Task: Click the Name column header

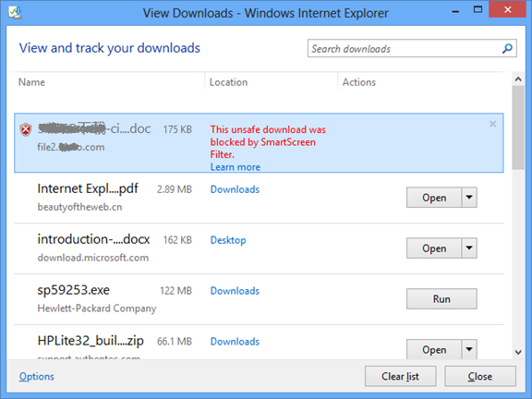Action: click(31, 82)
